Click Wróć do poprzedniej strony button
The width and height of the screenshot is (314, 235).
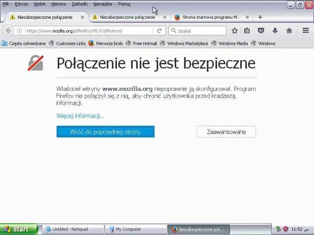pos(106,132)
